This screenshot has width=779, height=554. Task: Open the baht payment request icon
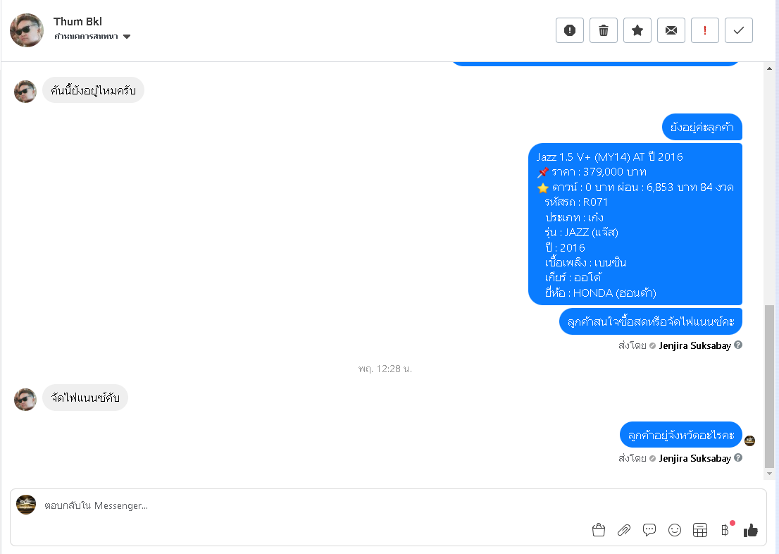725,530
